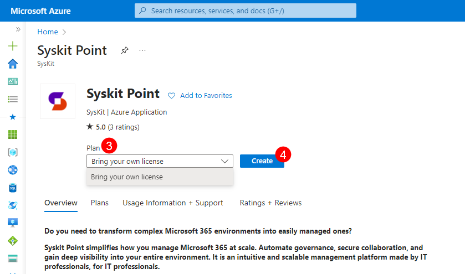Click the blue Create button
Viewport: 465px width, 274px height.
tap(262, 161)
